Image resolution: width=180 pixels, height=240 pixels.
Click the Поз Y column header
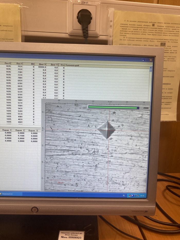click(x=17, y=64)
